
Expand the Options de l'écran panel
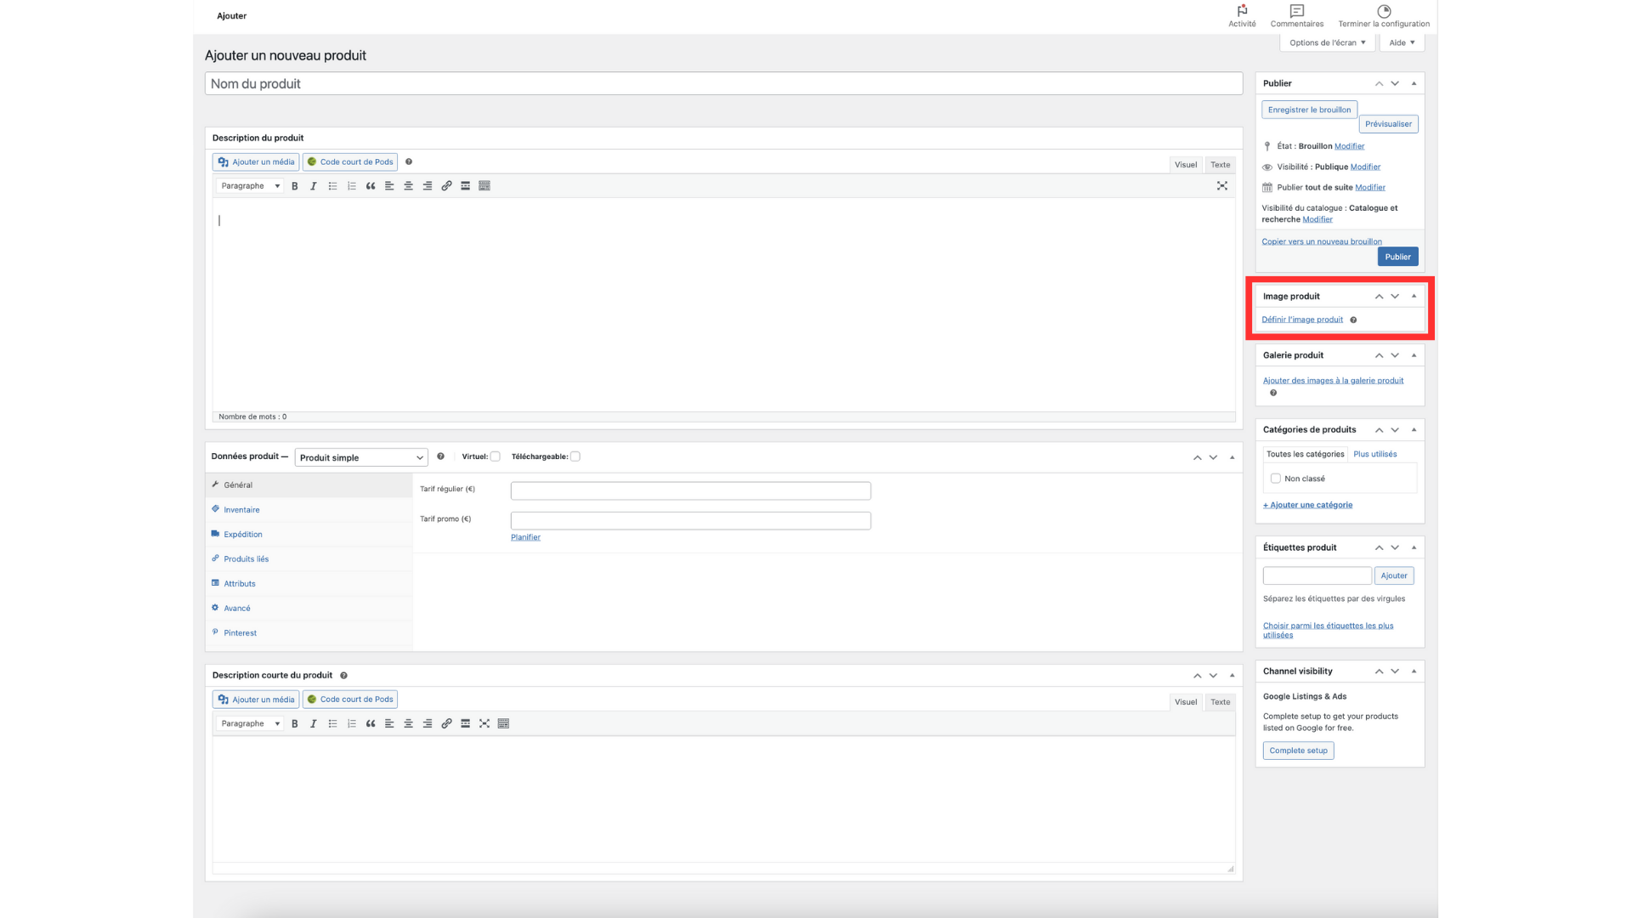pos(1327,42)
